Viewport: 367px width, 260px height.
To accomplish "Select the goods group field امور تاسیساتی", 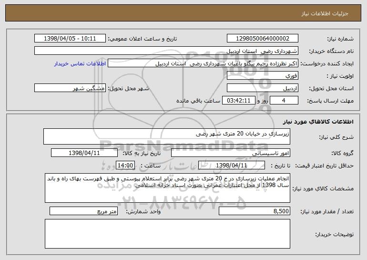I will coord(231,153).
